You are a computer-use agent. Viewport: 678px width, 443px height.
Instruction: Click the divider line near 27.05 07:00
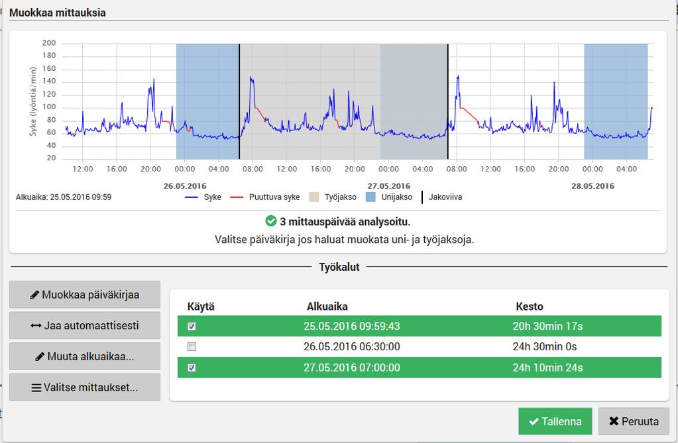[x=448, y=101]
